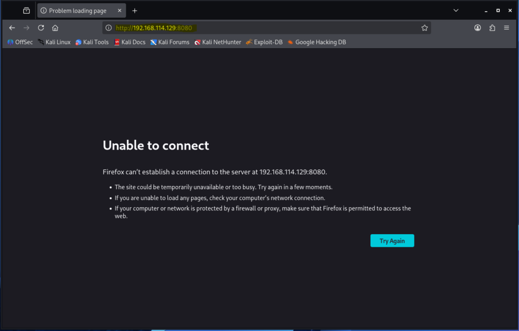Open a new tab with plus button
519x331 pixels.
[135, 11]
